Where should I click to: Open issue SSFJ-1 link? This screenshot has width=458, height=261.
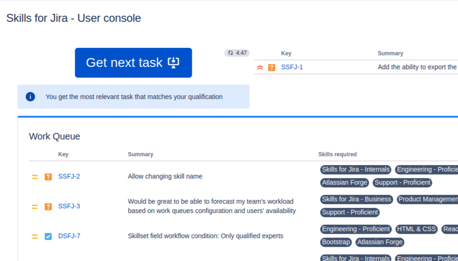click(292, 67)
